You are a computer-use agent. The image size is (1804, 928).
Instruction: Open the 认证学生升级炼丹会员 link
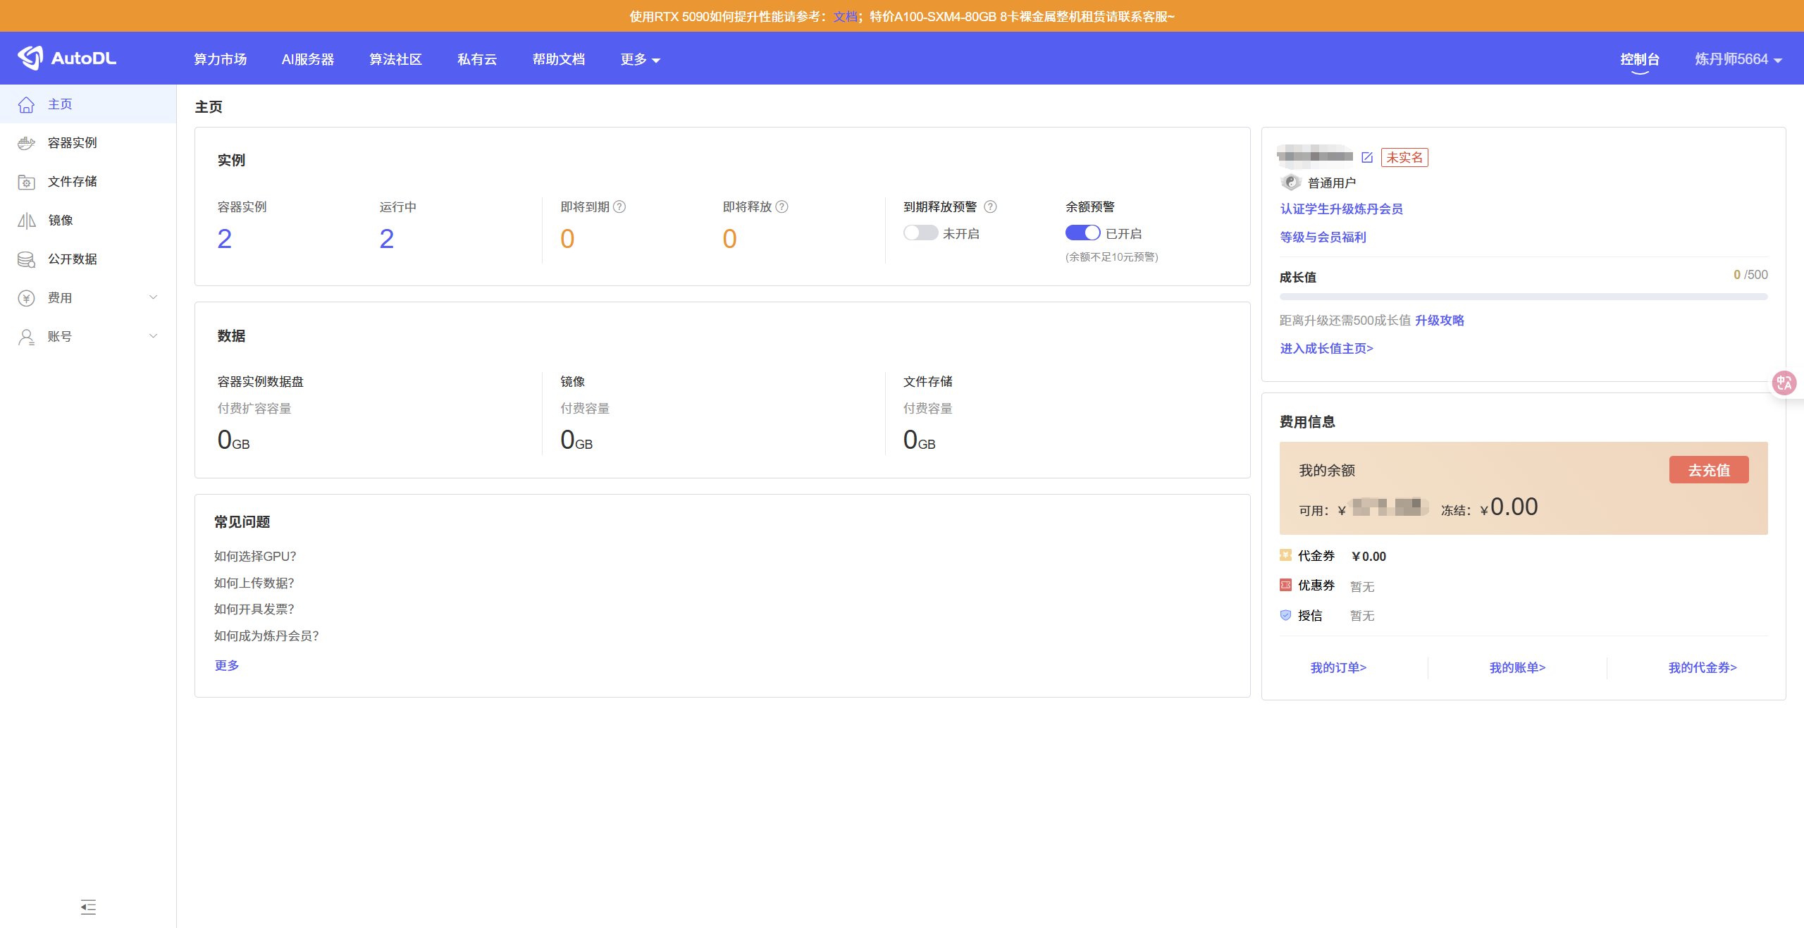point(1340,209)
